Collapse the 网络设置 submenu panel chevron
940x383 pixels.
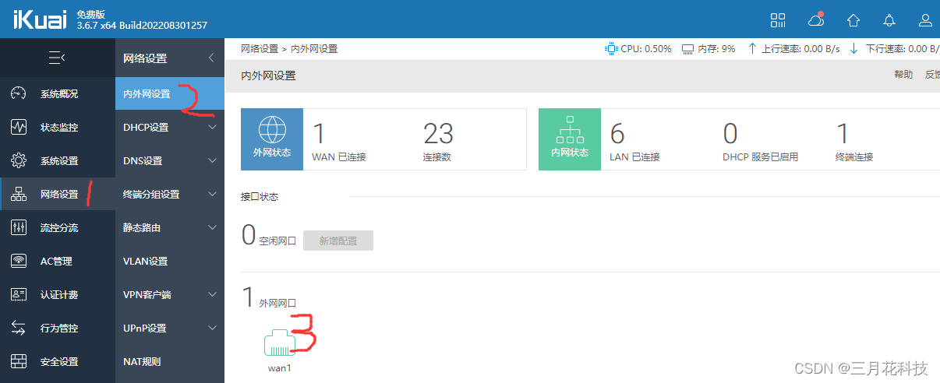(211, 58)
